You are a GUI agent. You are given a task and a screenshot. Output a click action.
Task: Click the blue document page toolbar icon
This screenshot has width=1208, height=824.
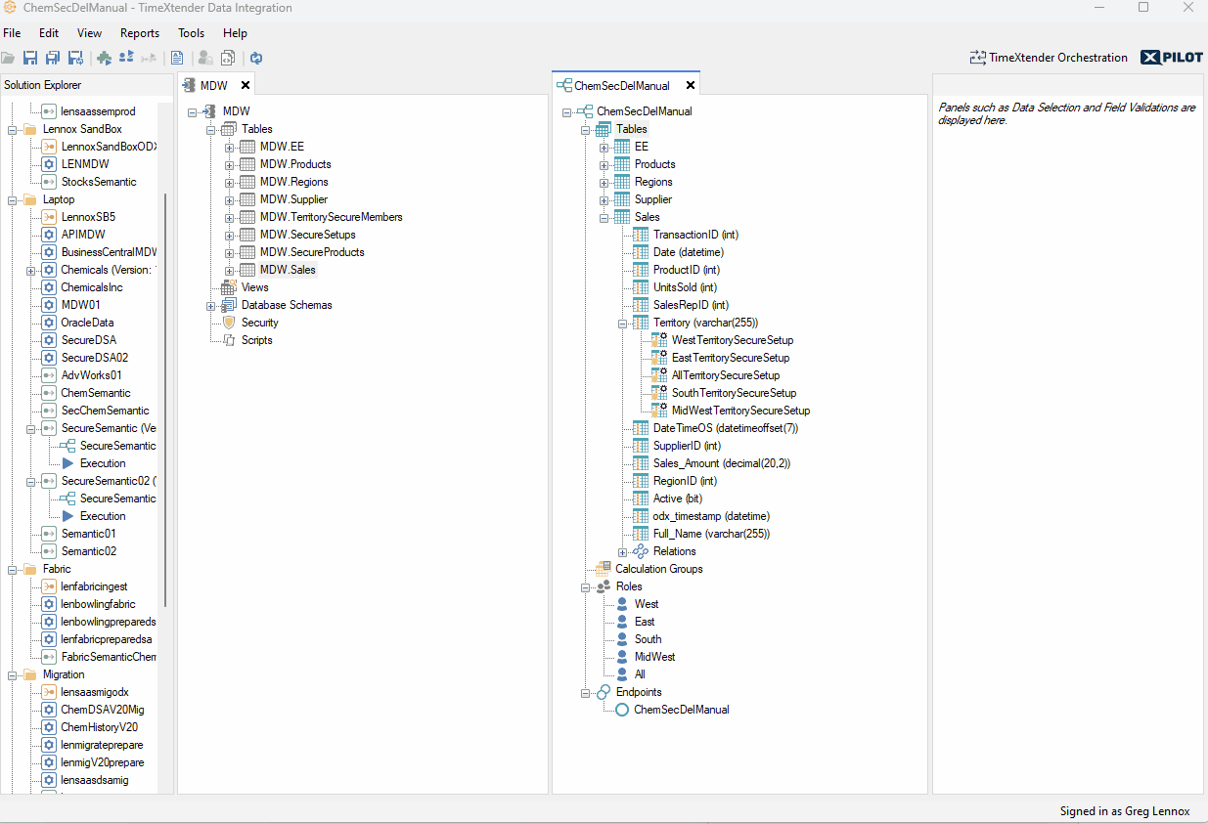pos(177,58)
